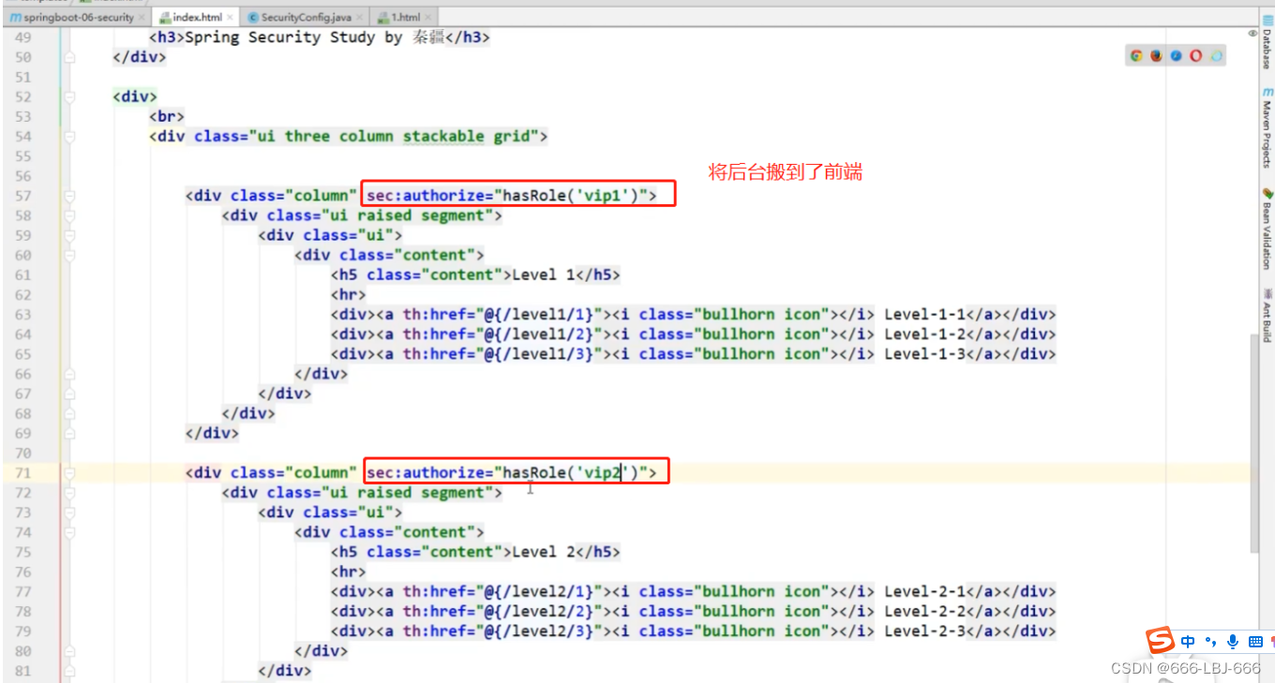Collapse the content div at line 60

pos(69,255)
